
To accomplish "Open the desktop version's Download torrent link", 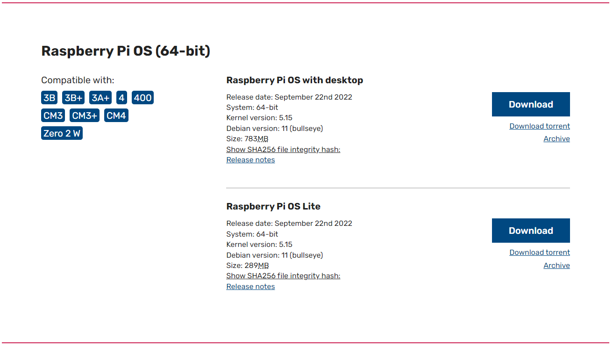I will [539, 126].
